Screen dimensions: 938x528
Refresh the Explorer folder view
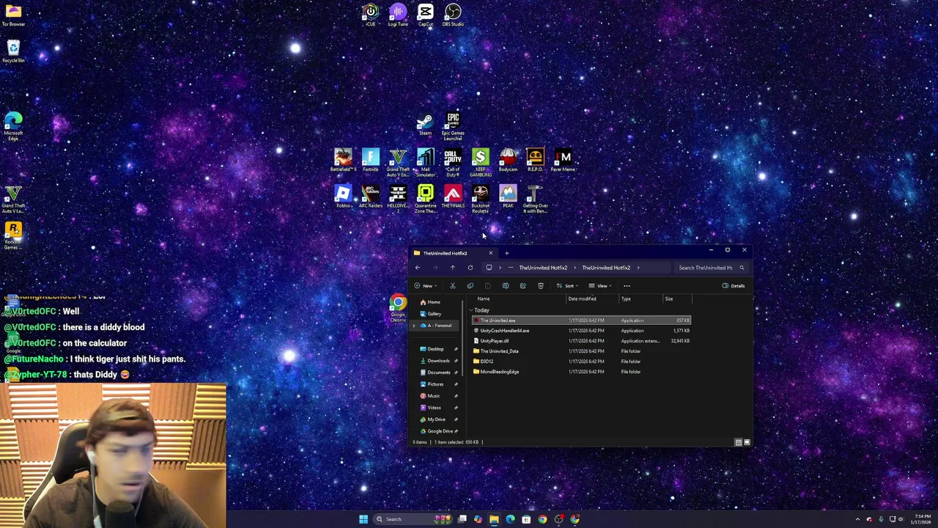pos(470,268)
